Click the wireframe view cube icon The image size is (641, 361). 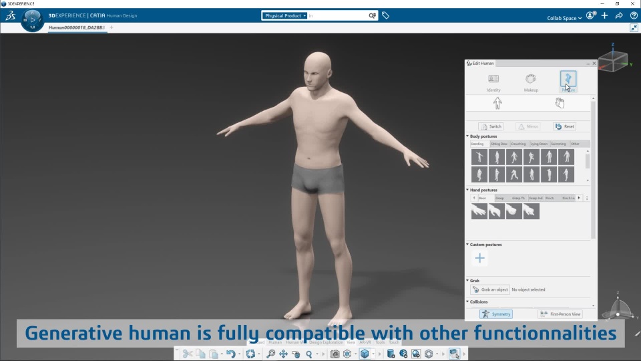[x=347, y=354]
